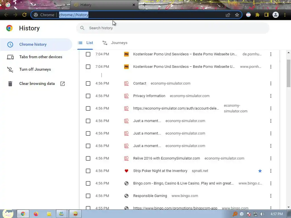
Task: Open the side panel icon in toolbar
Action: click(x=267, y=15)
